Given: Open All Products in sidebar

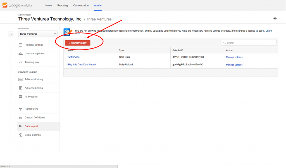Looking at the screenshot, I should (x=31, y=97).
